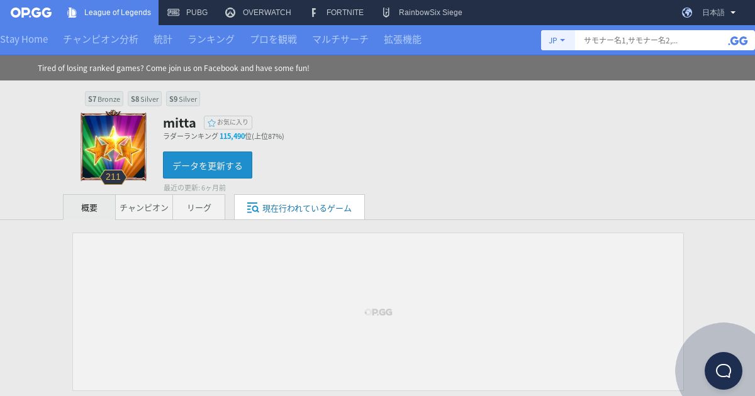This screenshot has height=396, width=755.
Task: Click the PUBG logo icon
Action: (x=174, y=13)
